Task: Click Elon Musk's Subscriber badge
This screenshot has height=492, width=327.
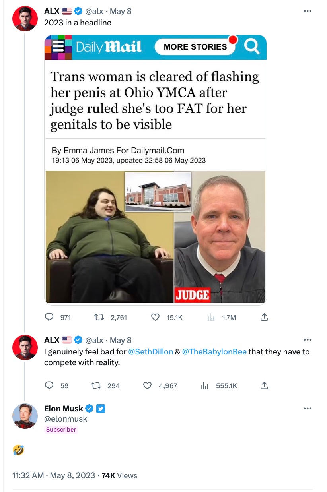Action: pos(61,430)
